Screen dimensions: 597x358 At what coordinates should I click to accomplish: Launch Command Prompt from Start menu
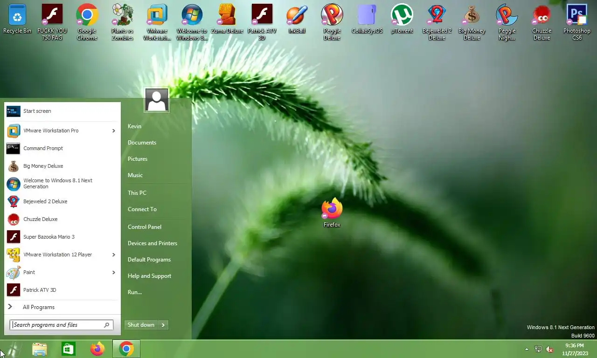coord(62,148)
